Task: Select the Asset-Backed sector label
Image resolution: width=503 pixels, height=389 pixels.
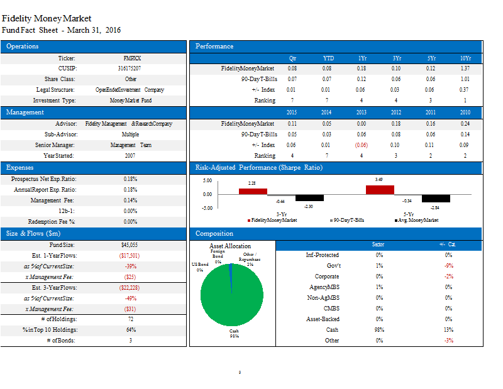Action: tap(323, 319)
